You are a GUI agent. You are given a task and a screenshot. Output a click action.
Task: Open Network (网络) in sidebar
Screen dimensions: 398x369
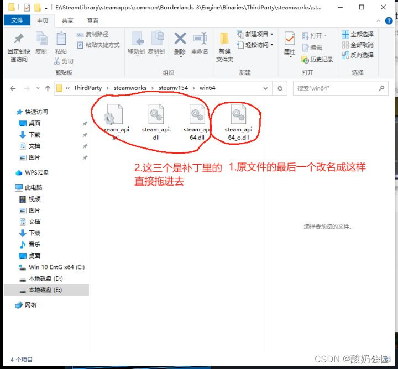[25, 305]
